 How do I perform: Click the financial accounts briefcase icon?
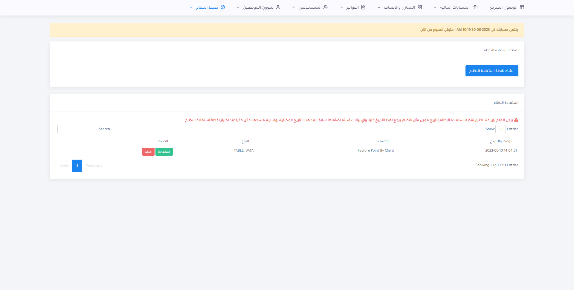tap(475, 7)
